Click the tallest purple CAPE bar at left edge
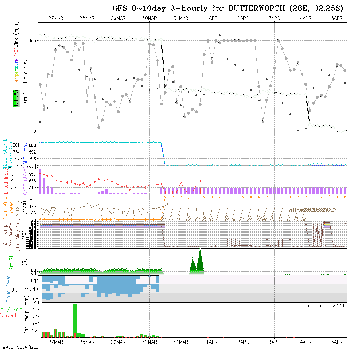This screenshot has width=350, height=350. (x=40, y=181)
